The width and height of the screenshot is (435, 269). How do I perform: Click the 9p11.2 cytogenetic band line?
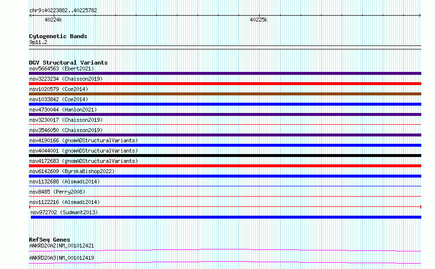click(225, 47)
